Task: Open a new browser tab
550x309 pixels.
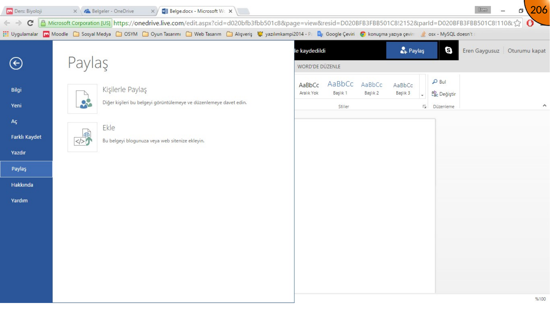Action: click(x=243, y=11)
